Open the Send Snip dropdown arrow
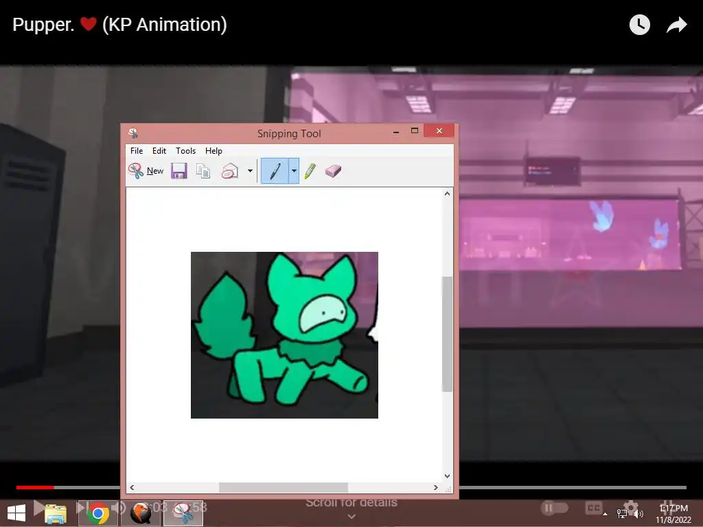Screen dimensions: 703x527 250,171
